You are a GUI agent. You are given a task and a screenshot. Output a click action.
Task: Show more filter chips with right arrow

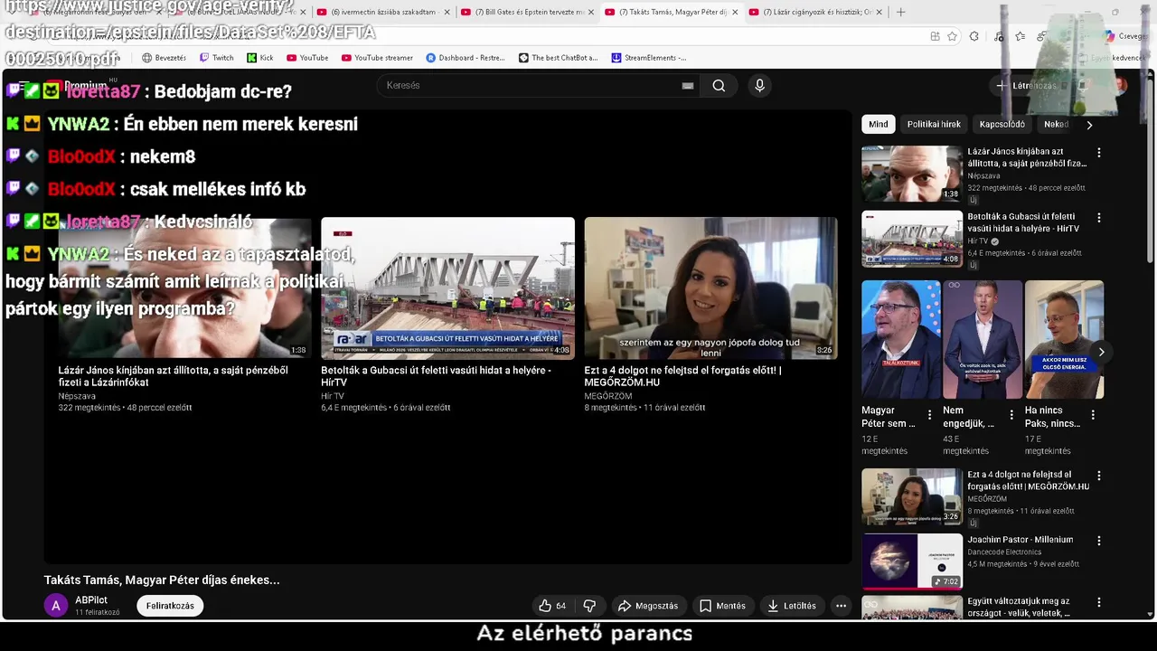coord(1089,125)
